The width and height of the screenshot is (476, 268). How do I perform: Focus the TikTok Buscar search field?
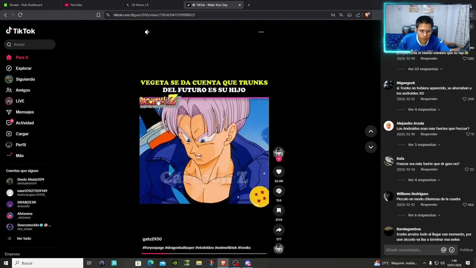coord(30,44)
